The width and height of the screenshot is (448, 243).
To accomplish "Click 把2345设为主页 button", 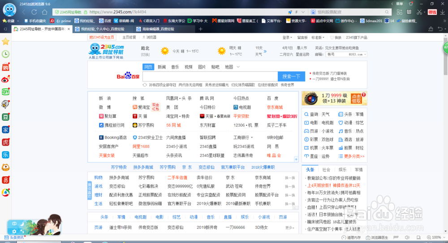I will [102, 38].
